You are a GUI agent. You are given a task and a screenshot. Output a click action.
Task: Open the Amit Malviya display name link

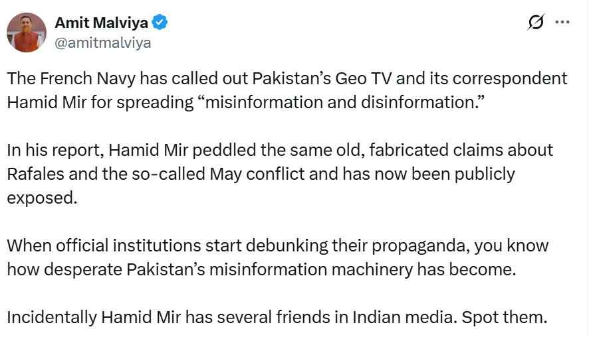coord(101,23)
